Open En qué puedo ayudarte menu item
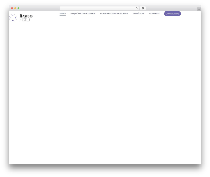The width and height of the screenshot is (210, 177). (x=83, y=13)
